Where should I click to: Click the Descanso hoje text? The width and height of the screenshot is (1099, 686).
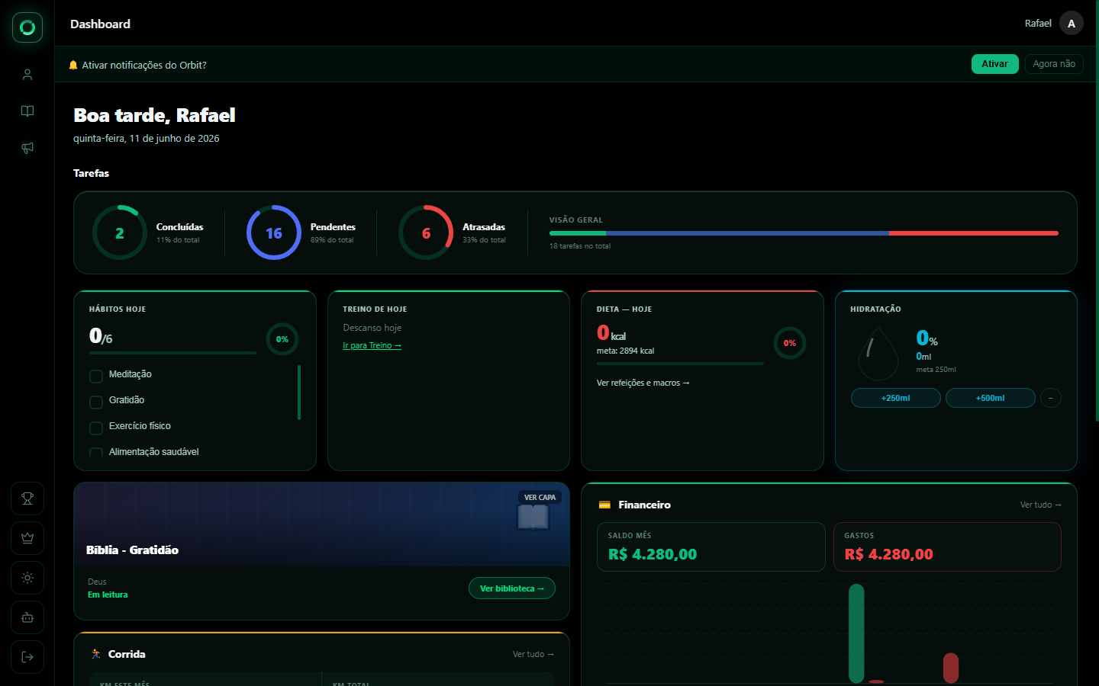(372, 328)
